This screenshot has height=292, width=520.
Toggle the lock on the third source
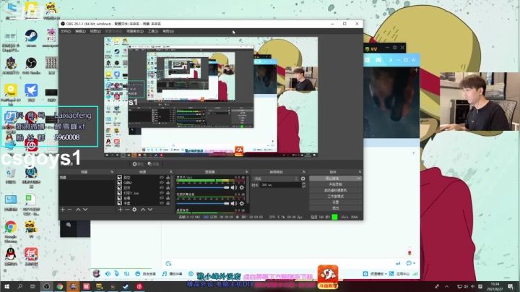pos(168,188)
